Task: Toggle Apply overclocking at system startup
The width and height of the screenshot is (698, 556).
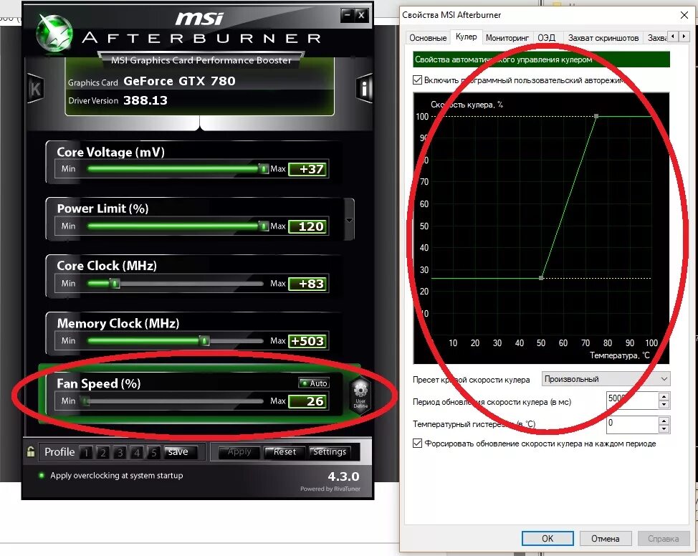Action: click(x=42, y=476)
